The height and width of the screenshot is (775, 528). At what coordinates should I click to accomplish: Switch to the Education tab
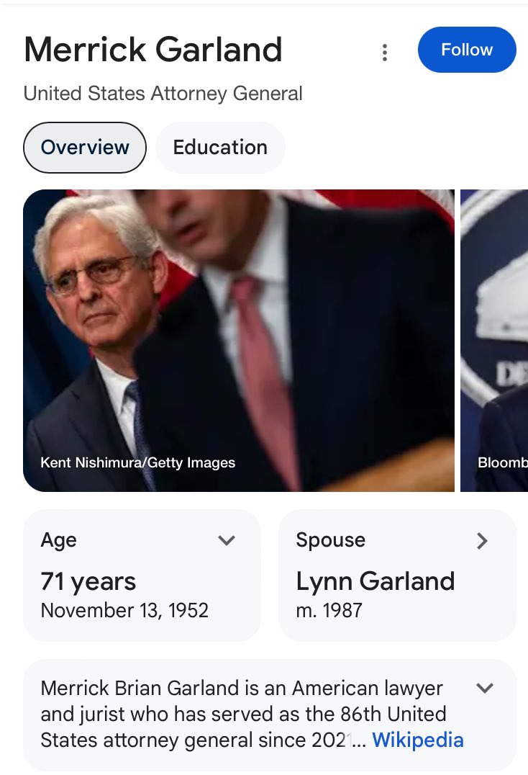coord(220,148)
